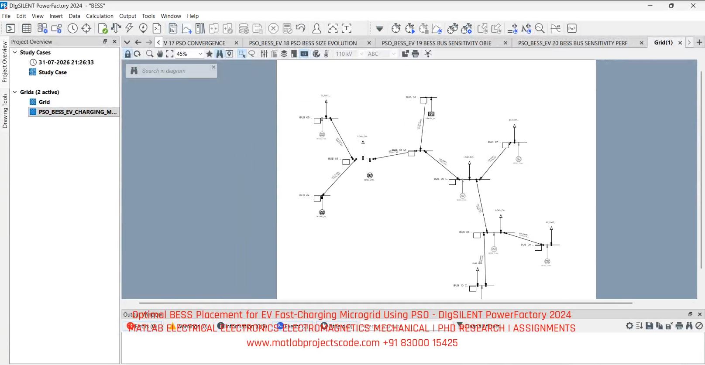The height and width of the screenshot is (365, 705).
Task: Open the ABC phase dropdown
Action: click(393, 54)
